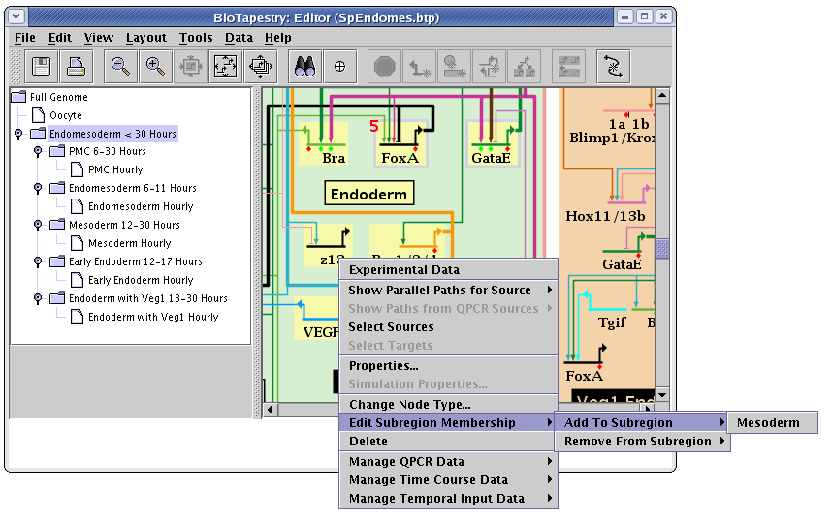Image resolution: width=832 pixels, height=520 pixels.
Task: Click the zoom to fit model icon
Action: [225, 66]
